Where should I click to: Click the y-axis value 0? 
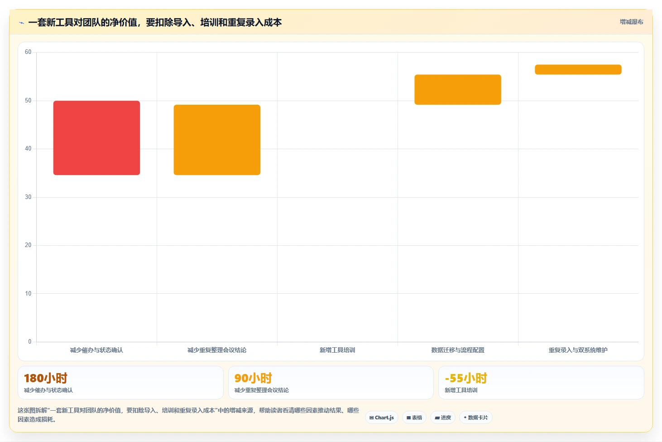tap(30, 342)
